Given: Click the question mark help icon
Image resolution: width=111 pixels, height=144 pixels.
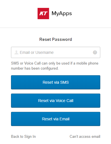Looking at the screenshot, I should click(x=95, y=52).
